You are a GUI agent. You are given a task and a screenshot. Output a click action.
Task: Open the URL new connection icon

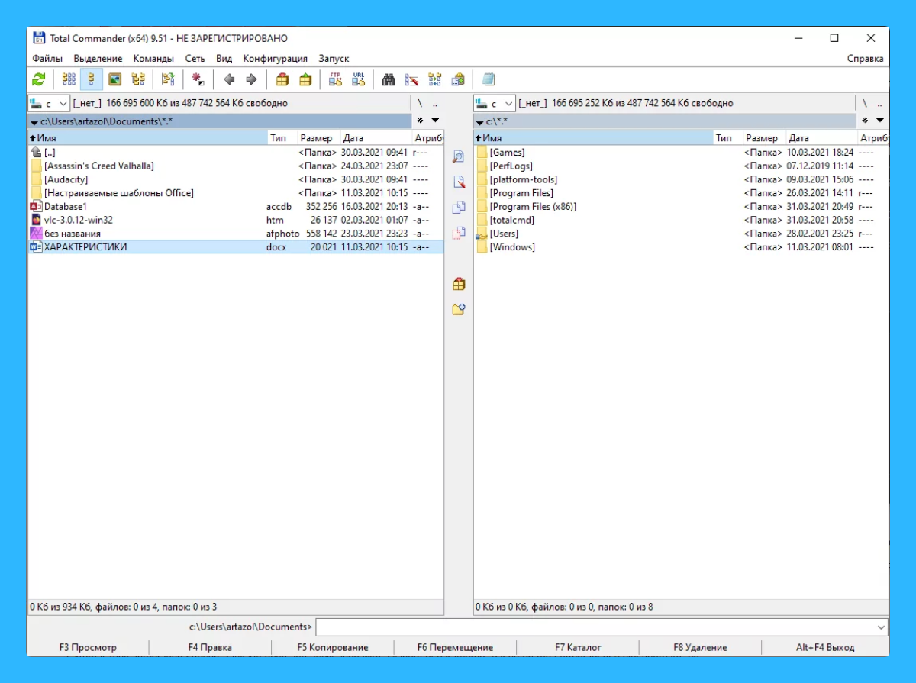click(x=358, y=79)
